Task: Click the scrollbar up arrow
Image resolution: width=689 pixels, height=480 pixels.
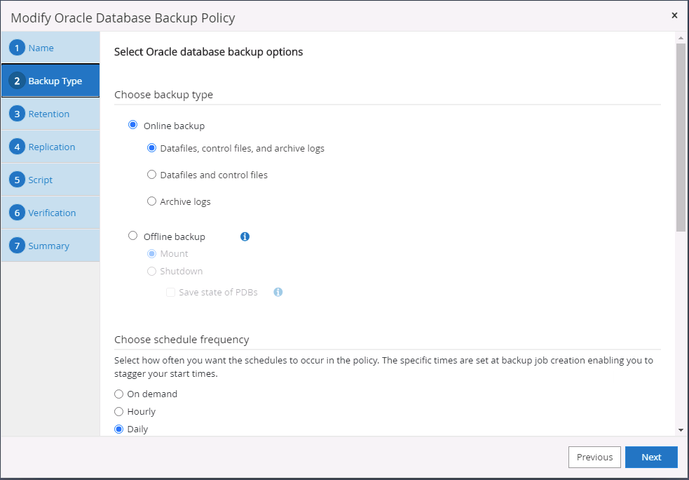Action: tap(681, 36)
